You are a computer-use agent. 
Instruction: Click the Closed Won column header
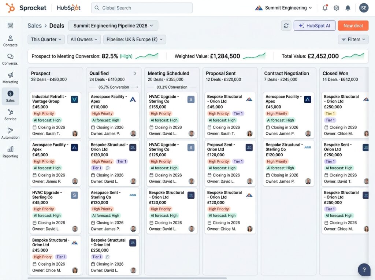point(335,74)
